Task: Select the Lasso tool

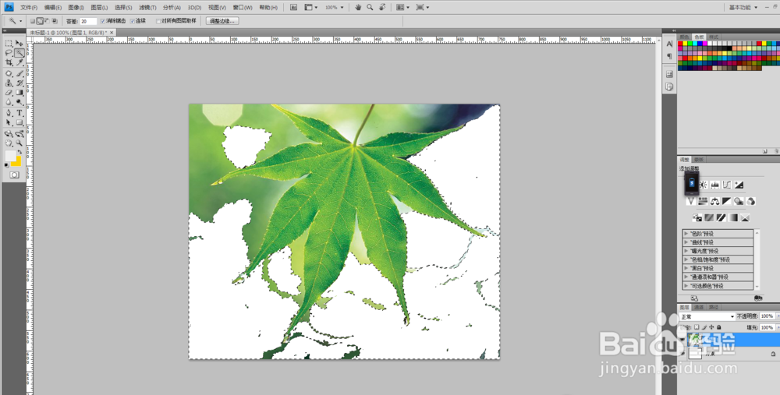Action: pyautogui.click(x=9, y=53)
